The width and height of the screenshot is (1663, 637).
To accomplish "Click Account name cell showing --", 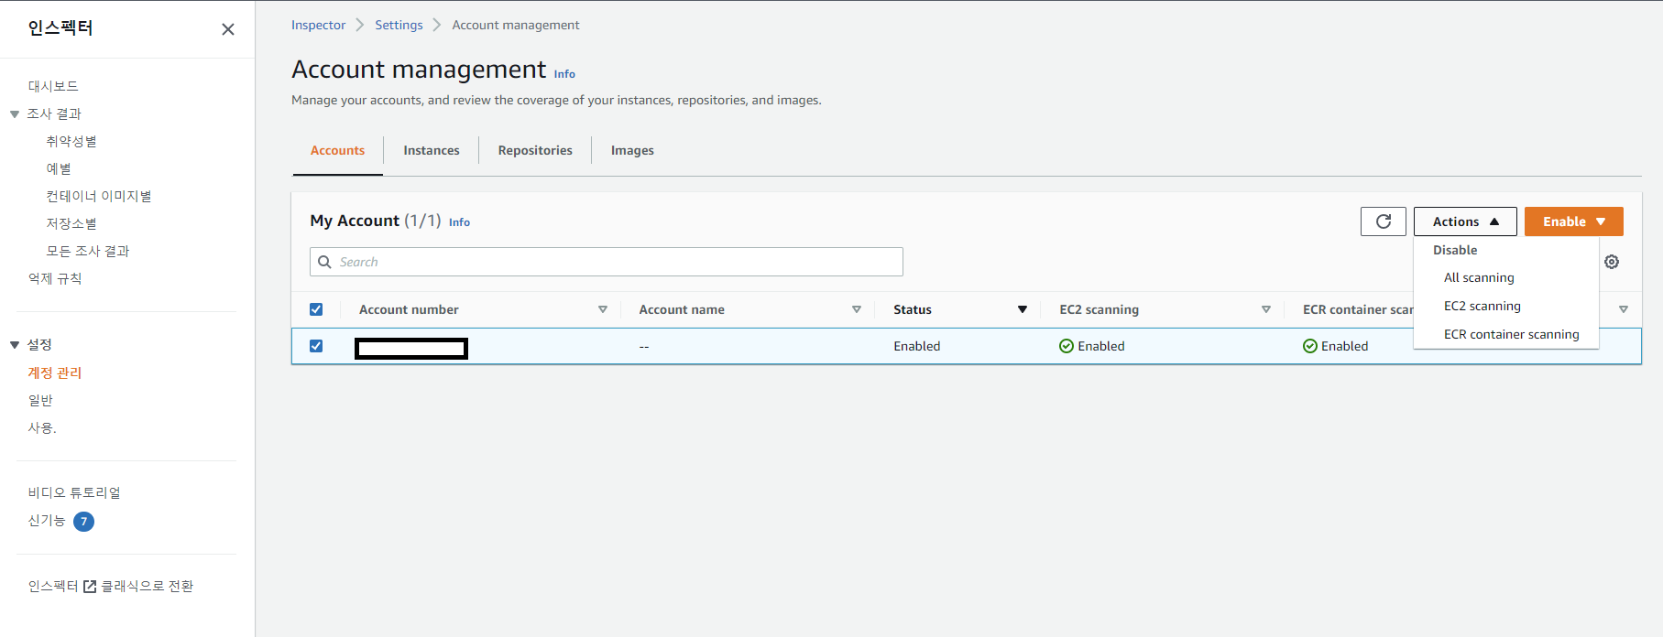I will (644, 346).
